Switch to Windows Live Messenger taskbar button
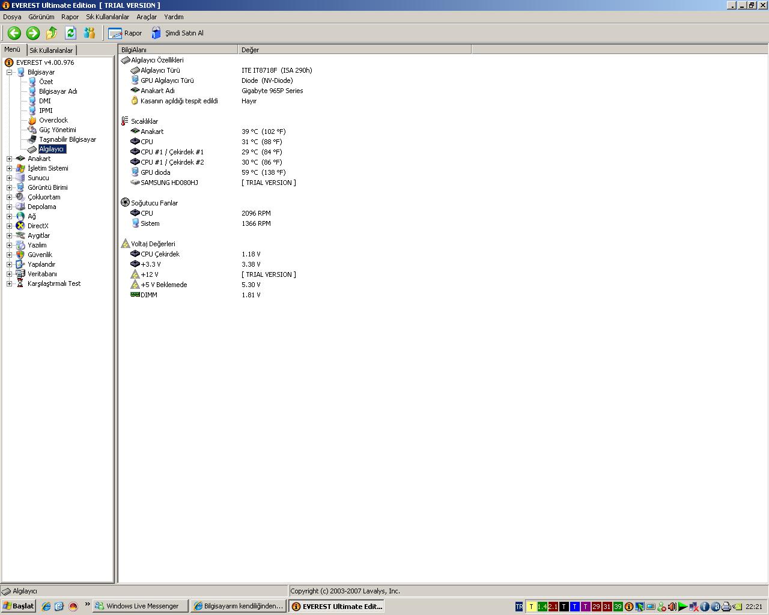Screen dimensions: 769x615 pos(140,607)
